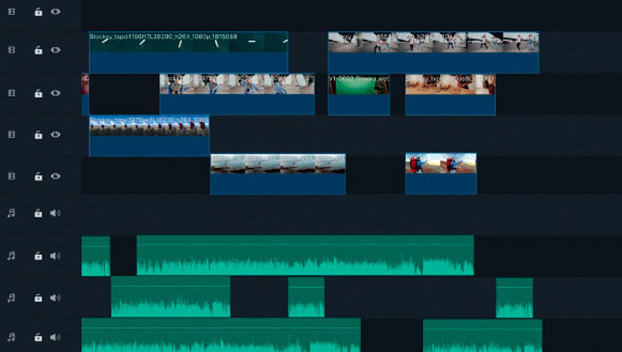Viewport: 622px width, 352px height.
Task: Toggle the eye on the red backpack hiker track
Action: (x=55, y=176)
